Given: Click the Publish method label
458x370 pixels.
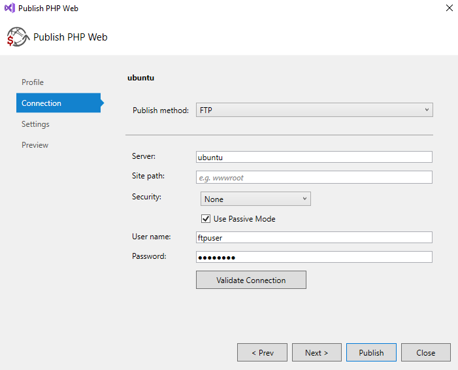Looking at the screenshot, I should click(x=161, y=110).
